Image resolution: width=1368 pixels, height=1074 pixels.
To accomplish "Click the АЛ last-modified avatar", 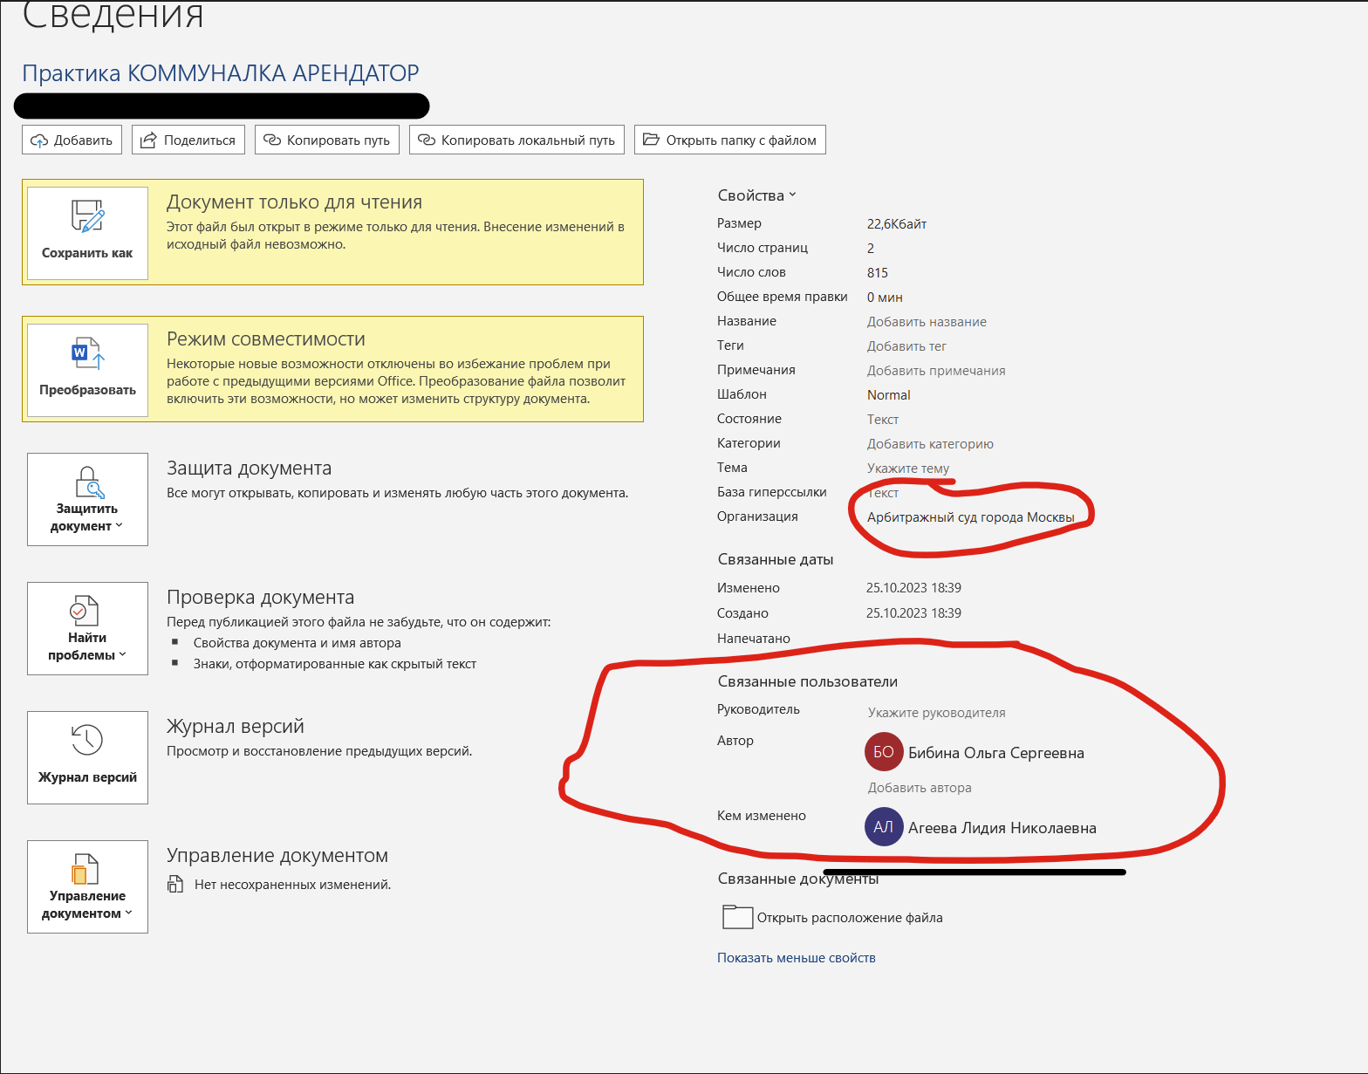I will pos(884,827).
